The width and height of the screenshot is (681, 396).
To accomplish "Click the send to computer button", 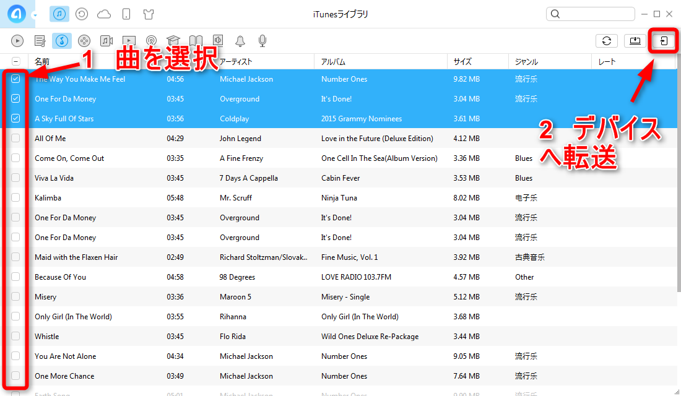I will [635, 41].
